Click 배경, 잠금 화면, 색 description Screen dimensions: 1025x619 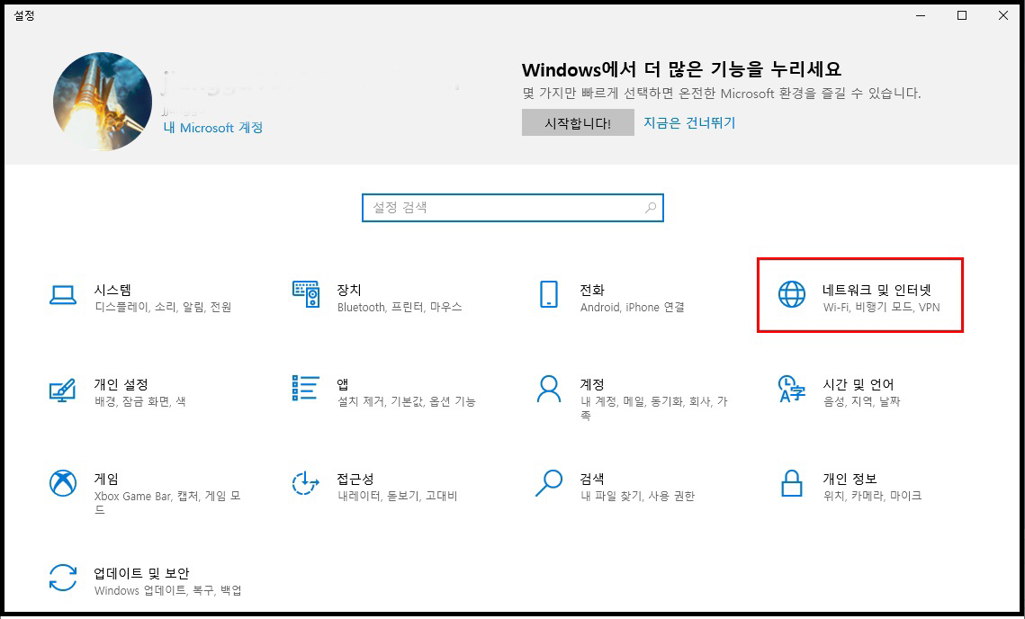point(139,401)
